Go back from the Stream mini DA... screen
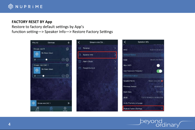 pos(79,42)
